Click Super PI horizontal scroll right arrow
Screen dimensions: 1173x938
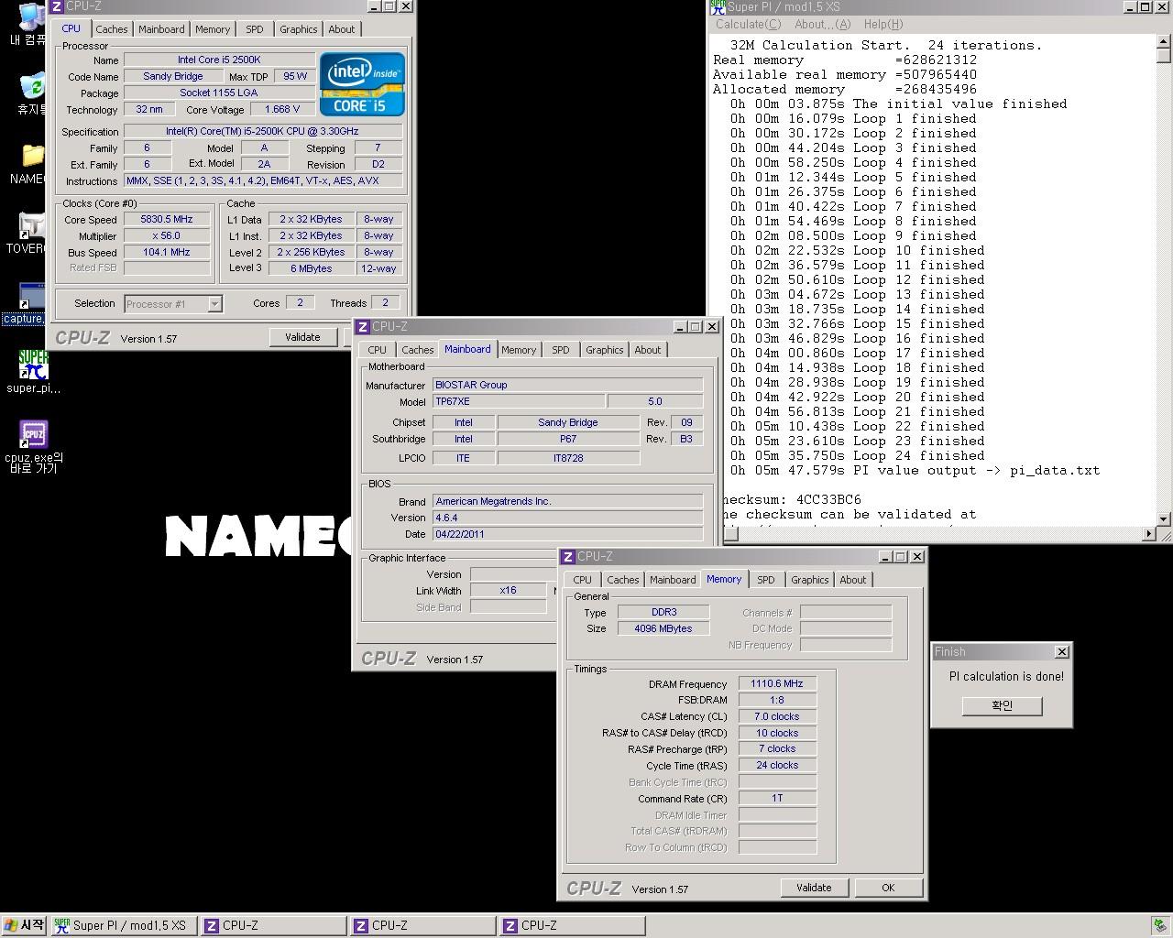[x=1149, y=533]
